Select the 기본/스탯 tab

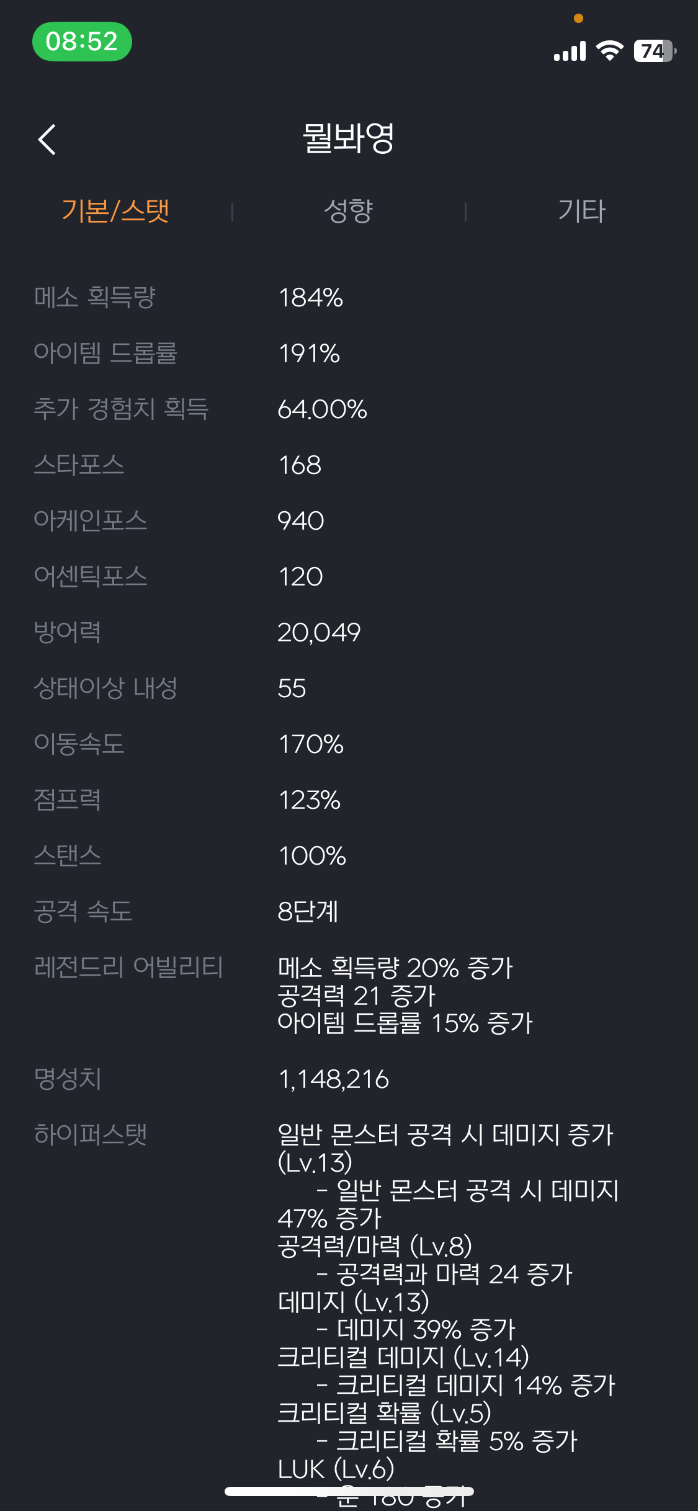coord(115,211)
